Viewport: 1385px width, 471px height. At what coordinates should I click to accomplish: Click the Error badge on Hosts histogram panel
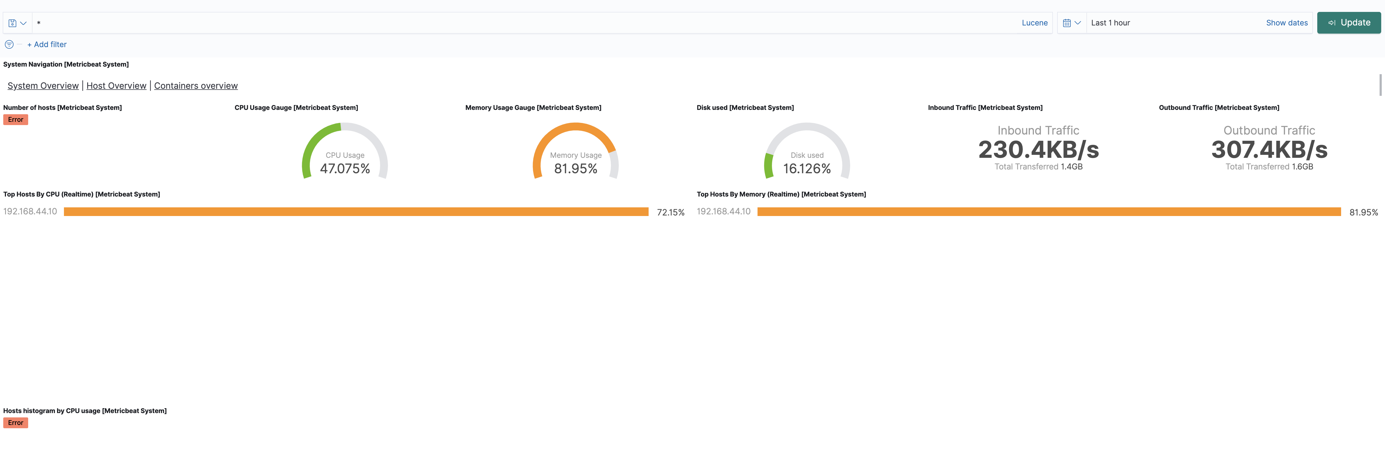(16, 423)
